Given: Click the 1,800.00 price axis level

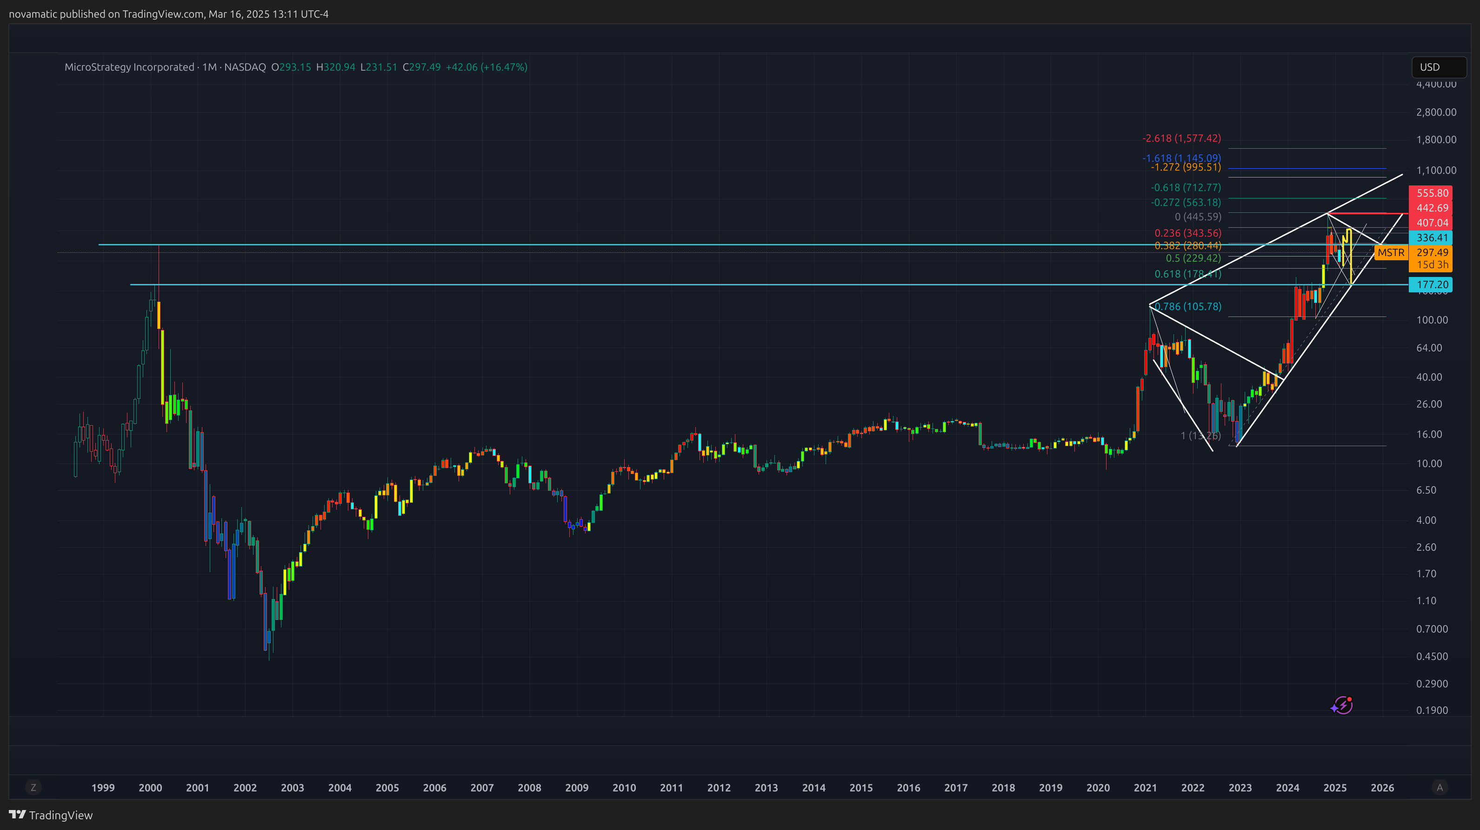Looking at the screenshot, I should [x=1436, y=139].
